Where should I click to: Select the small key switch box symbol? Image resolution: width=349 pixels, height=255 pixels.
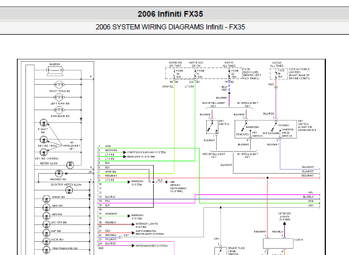click(212, 127)
